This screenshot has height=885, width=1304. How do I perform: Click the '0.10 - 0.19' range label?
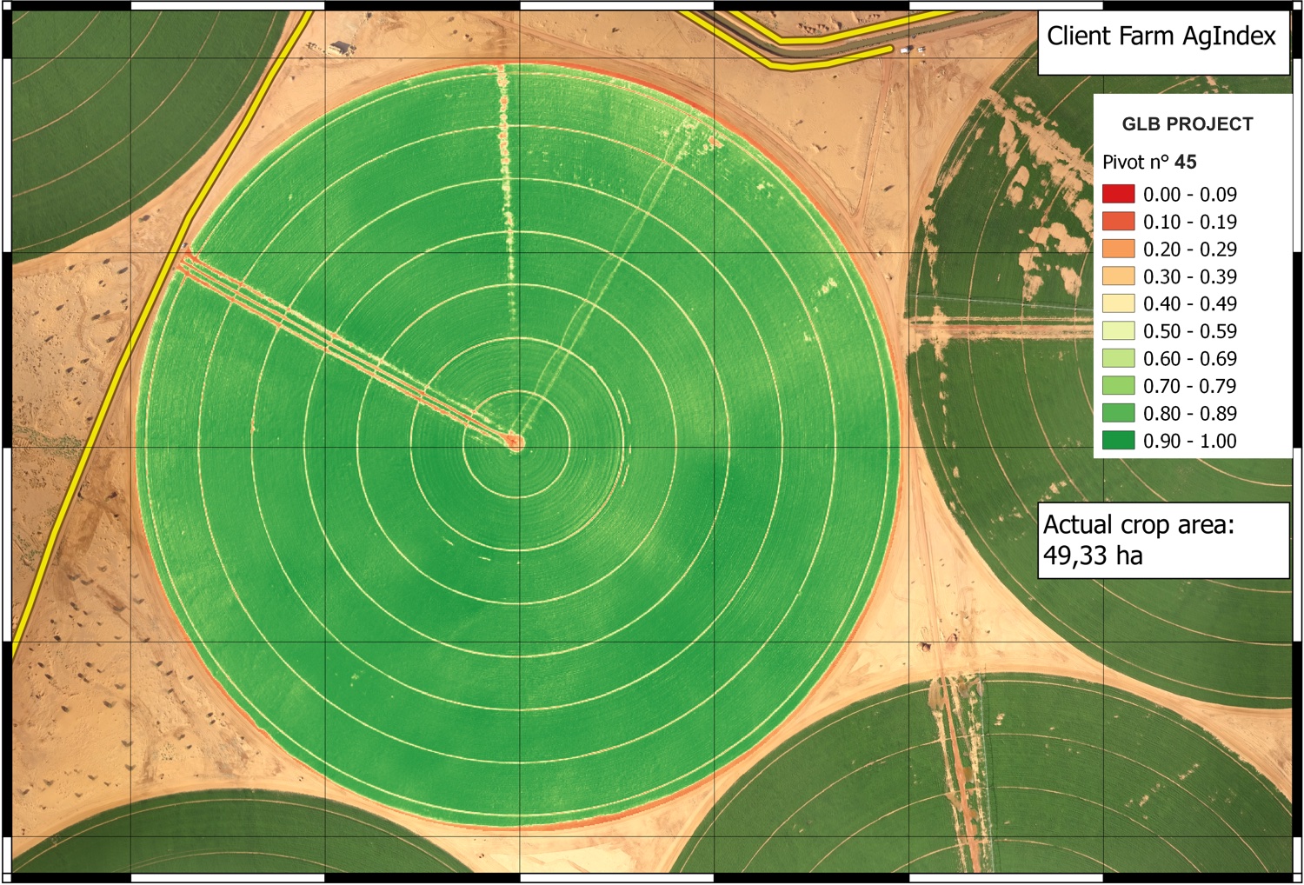(1190, 222)
